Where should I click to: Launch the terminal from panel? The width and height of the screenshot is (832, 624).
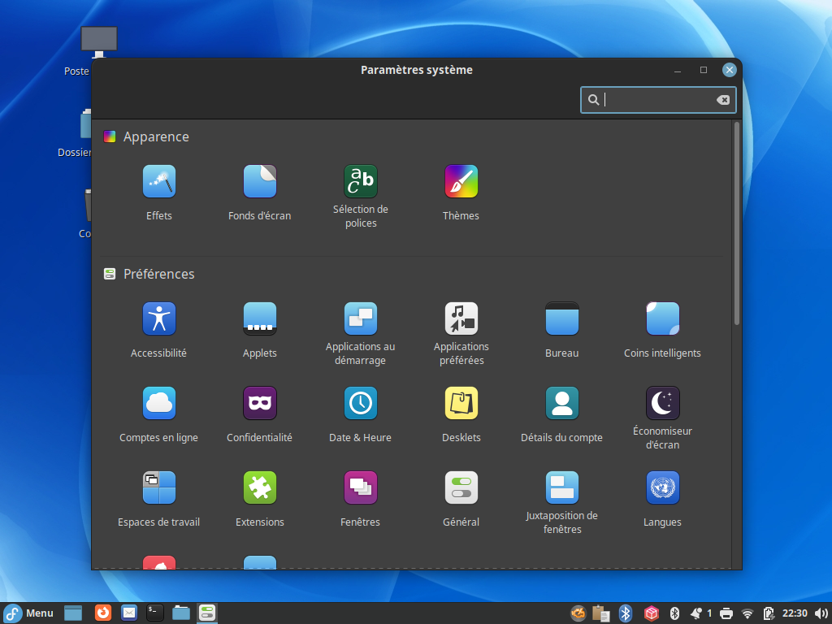[155, 613]
